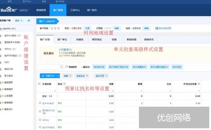Switch to the 附加创意 tab

tap(132, 39)
